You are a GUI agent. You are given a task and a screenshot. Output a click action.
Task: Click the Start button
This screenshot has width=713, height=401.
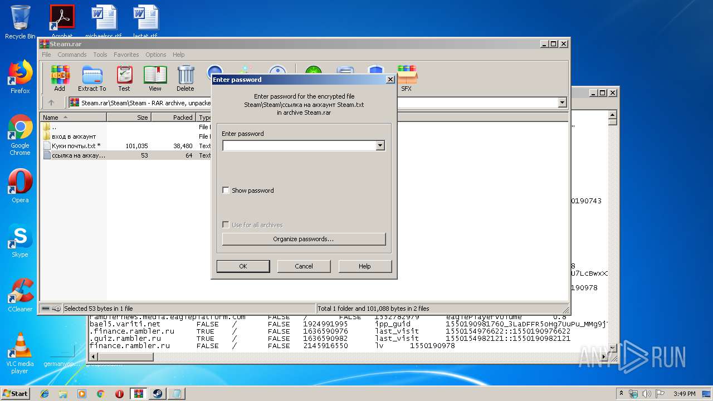tap(16, 394)
